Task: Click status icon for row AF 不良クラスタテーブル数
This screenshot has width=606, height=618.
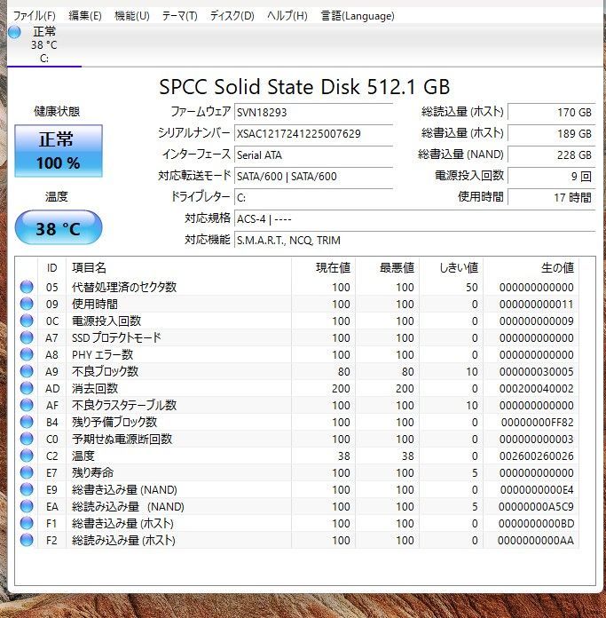Action: (x=27, y=405)
